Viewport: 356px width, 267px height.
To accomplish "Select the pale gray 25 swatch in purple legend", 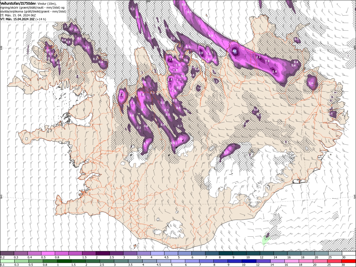I will click(x=335, y=253).
